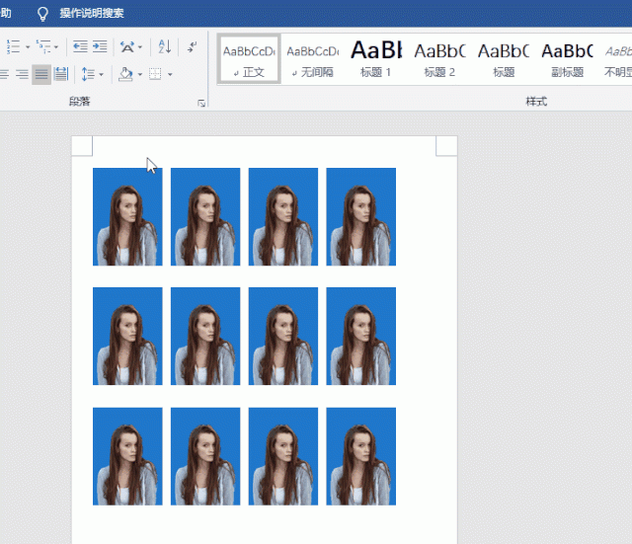Increase the paragraph indent
This screenshot has height=544, width=632.
pos(100,46)
